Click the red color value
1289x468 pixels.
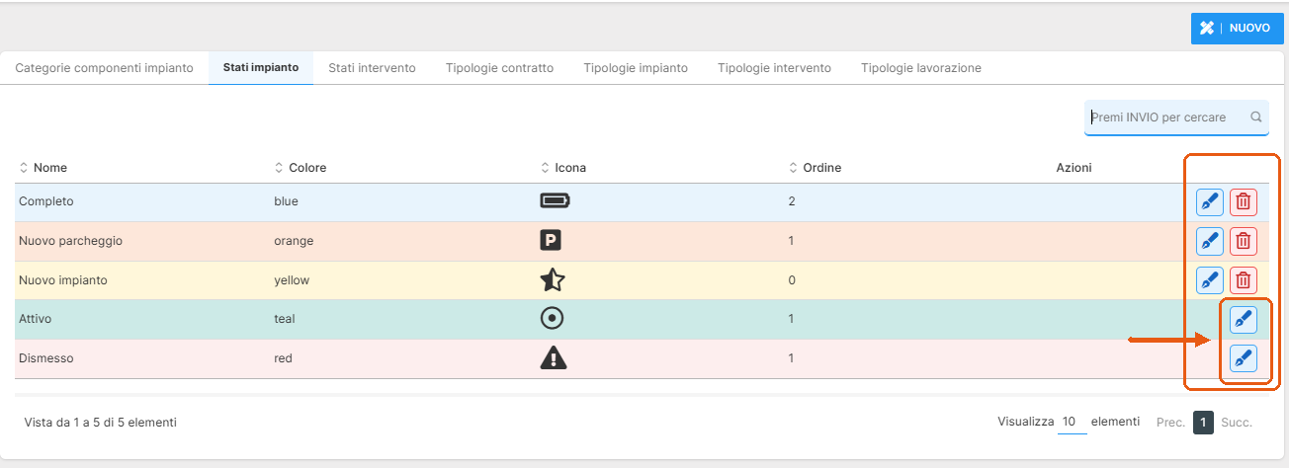tap(283, 358)
